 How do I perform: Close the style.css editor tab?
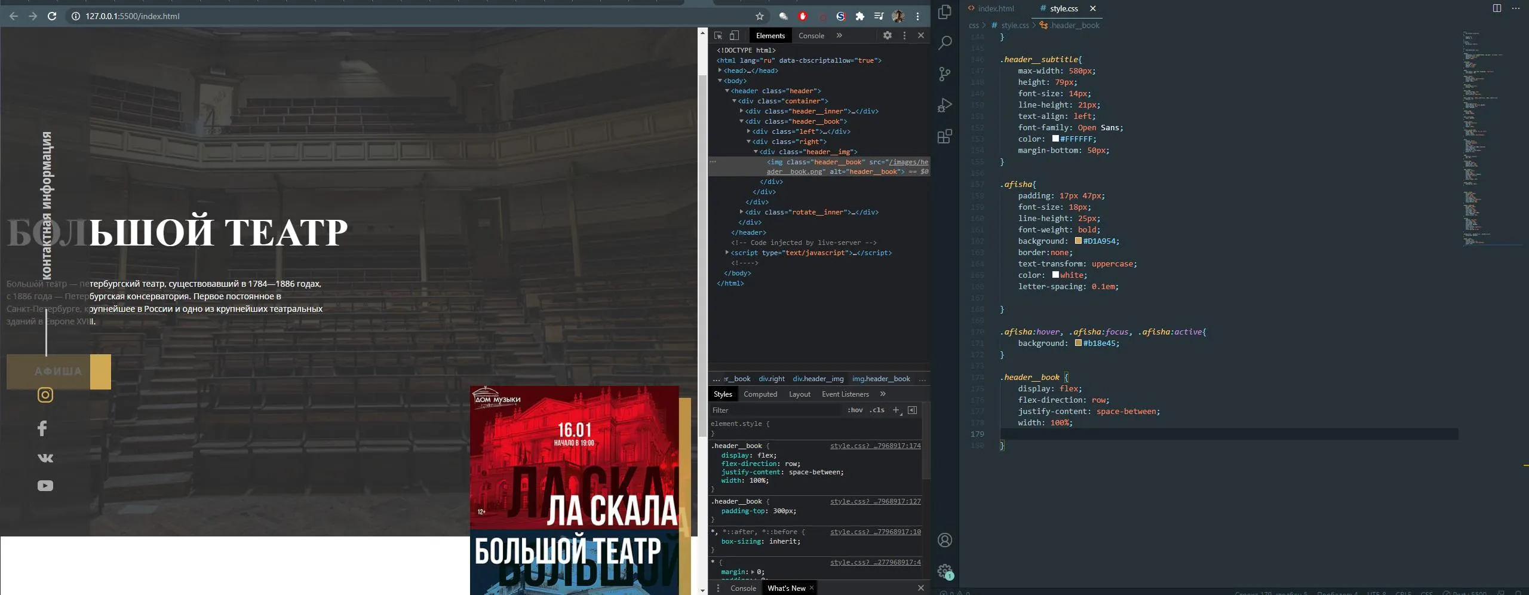pos(1092,8)
